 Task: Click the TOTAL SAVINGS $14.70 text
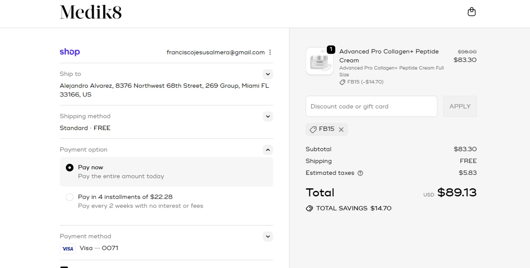(x=354, y=208)
